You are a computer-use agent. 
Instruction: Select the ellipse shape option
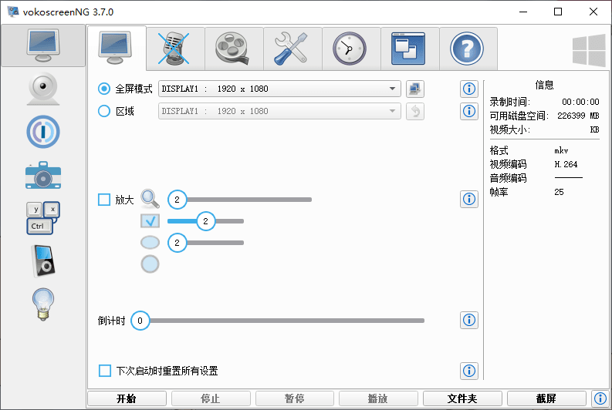click(150, 243)
